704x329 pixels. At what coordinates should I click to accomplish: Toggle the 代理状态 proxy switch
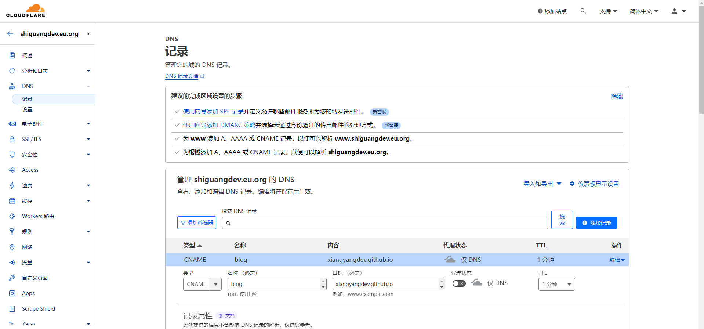tap(459, 283)
